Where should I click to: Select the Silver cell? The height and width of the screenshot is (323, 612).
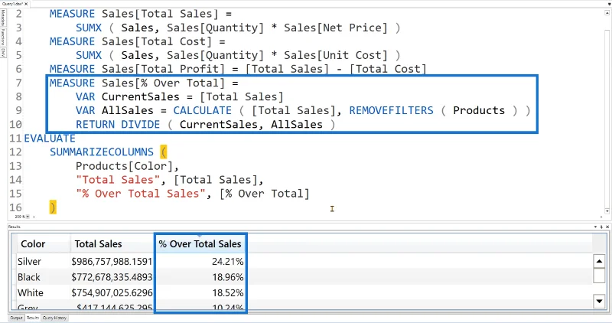coord(44,261)
